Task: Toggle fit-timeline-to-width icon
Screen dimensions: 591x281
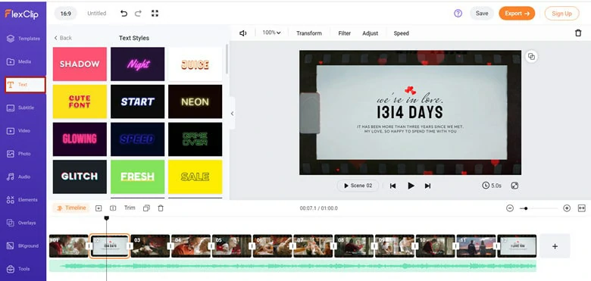Action: click(x=582, y=208)
